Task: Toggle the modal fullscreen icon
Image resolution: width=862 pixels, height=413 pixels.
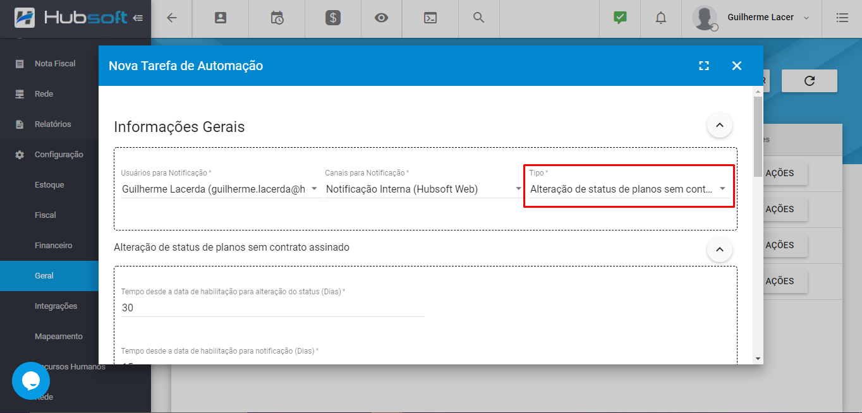Action: (704, 66)
